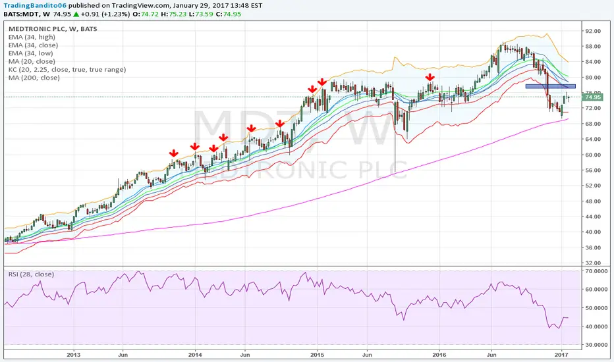Click the 52.00 price axis label
This screenshot has width=614, height=362.
593,186
